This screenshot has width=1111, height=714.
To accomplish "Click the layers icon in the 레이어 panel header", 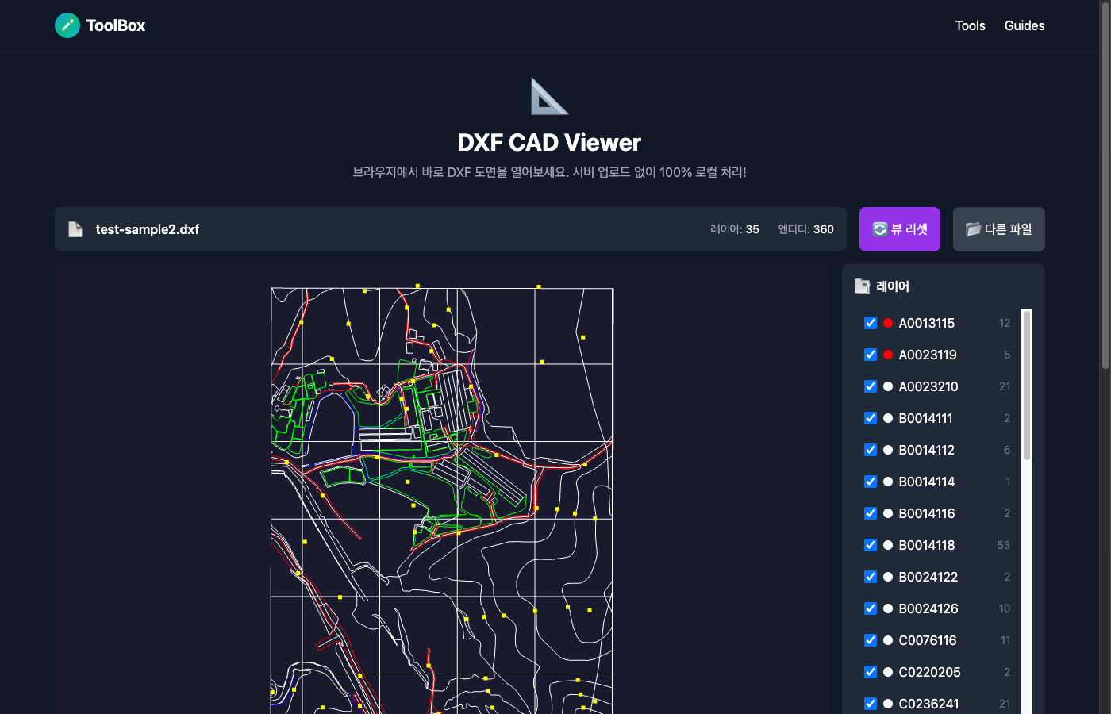I will pos(862,286).
